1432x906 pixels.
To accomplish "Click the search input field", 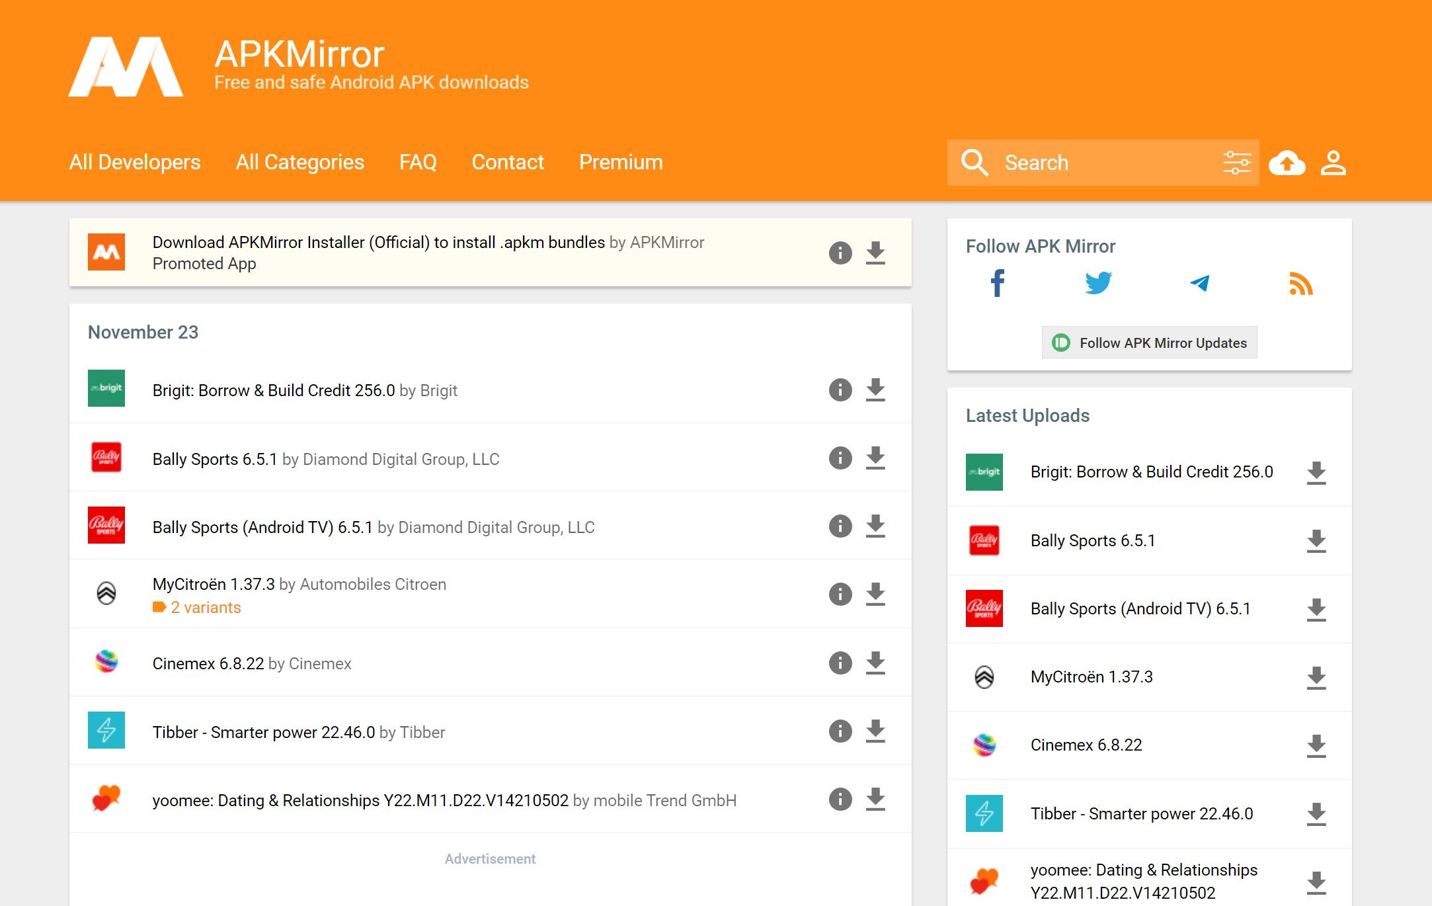I will point(1102,162).
